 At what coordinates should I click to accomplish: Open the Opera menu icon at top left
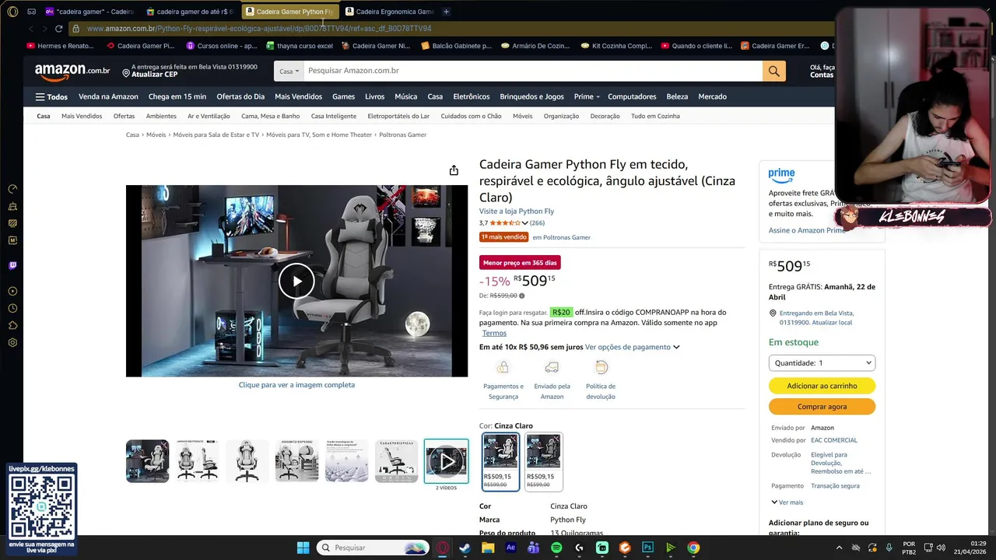tap(11, 12)
